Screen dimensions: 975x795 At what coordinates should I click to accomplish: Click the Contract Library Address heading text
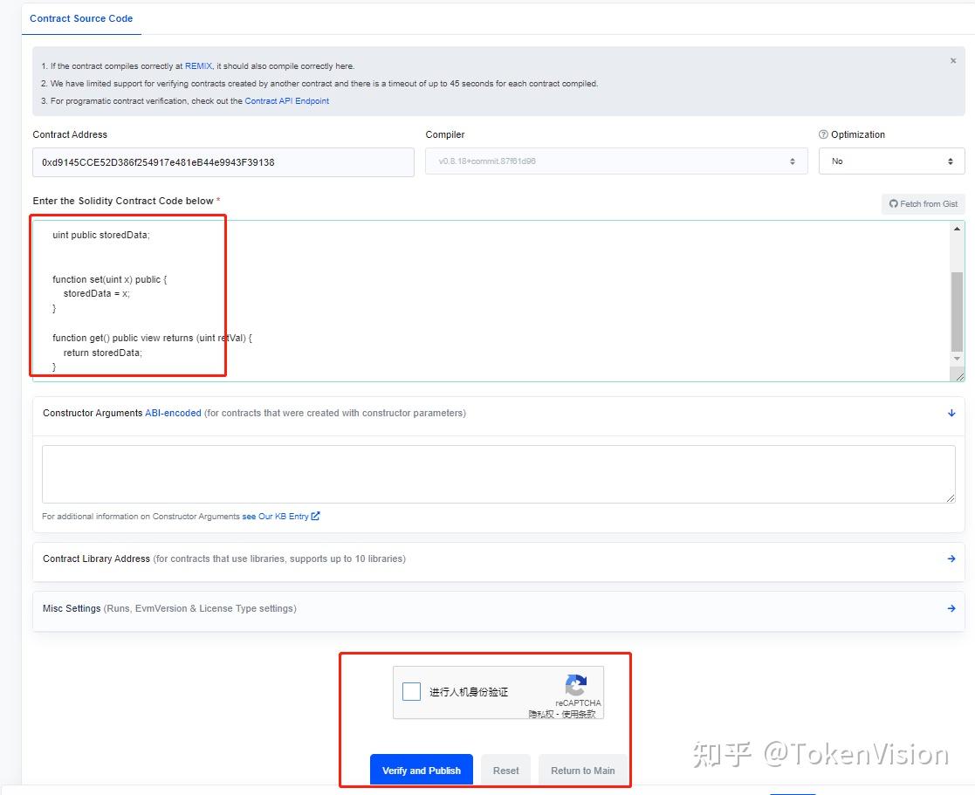pyautogui.click(x=96, y=559)
